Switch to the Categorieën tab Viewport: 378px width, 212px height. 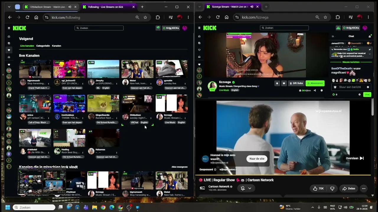click(x=43, y=46)
